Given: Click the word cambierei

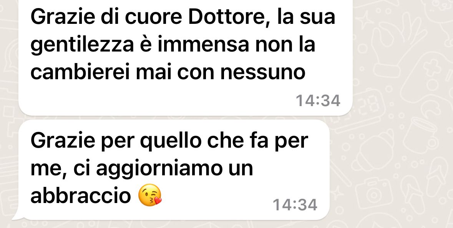Looking at the screenshot, I should (x=81, y=72).
